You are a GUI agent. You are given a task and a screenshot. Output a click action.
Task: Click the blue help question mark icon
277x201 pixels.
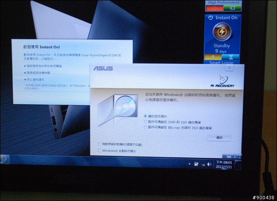pyautogui.click(x=235, y=157)
